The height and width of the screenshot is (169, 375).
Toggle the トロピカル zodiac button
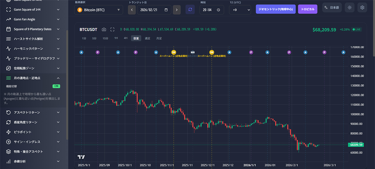(307, 9)
